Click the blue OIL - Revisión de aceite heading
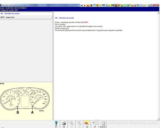Viewport: 160px width, 128px height. 64,18
